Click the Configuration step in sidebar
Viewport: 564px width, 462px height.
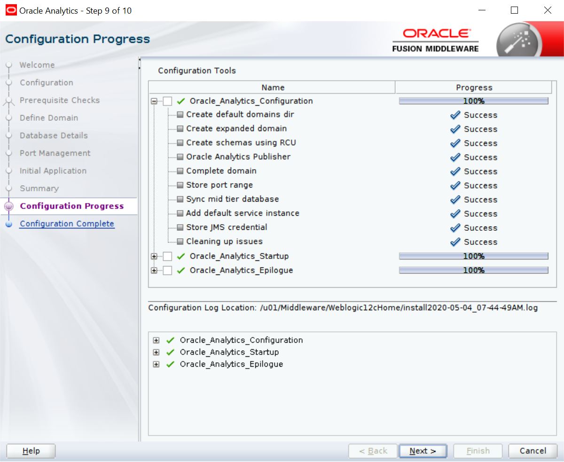(x=46, y=83)
